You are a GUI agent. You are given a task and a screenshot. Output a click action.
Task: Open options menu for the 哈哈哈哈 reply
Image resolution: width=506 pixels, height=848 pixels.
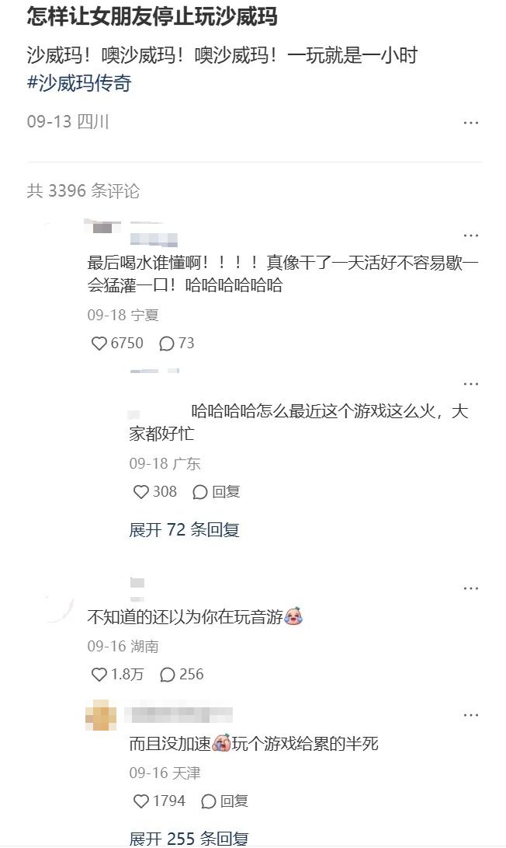click(471, 384)
